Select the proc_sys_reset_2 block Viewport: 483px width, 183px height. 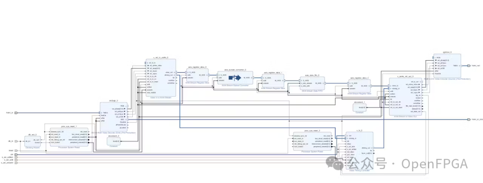313,141
